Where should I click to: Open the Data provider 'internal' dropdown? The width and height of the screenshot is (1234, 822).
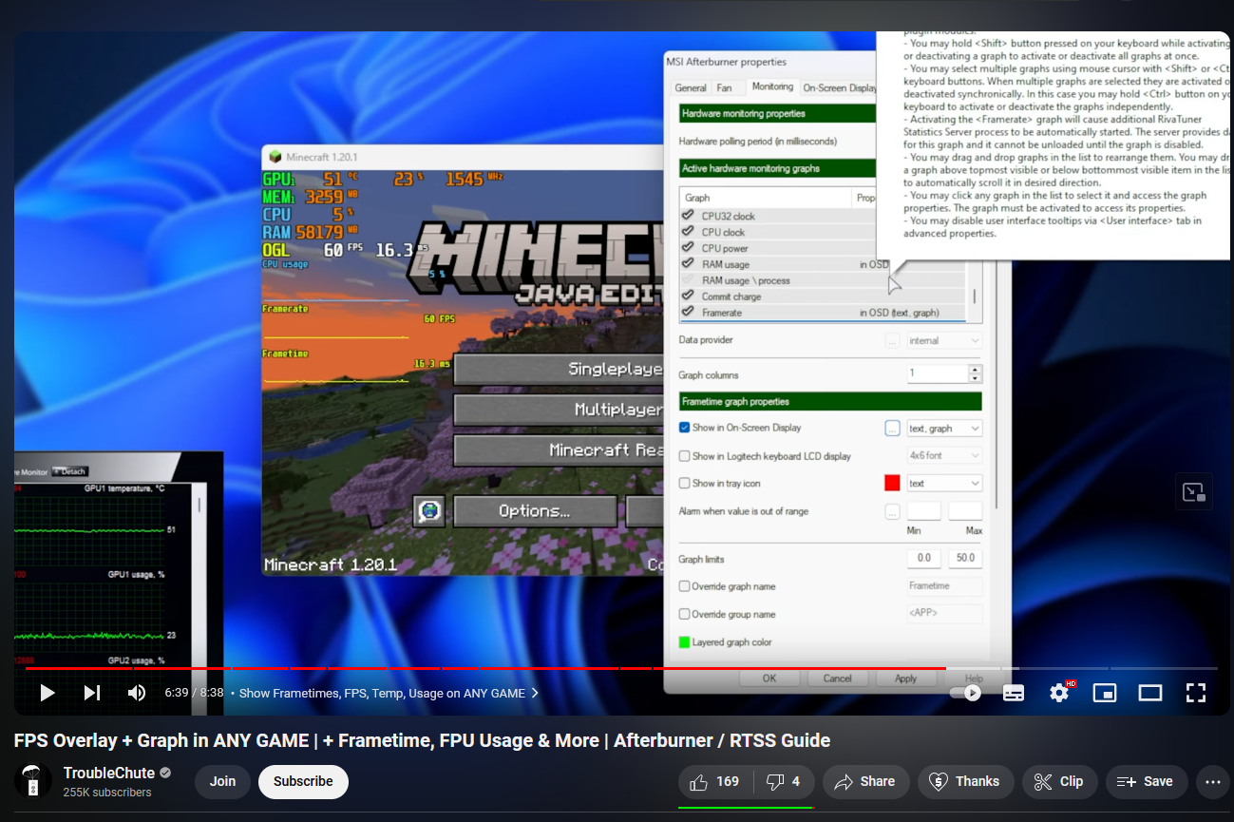943,340
